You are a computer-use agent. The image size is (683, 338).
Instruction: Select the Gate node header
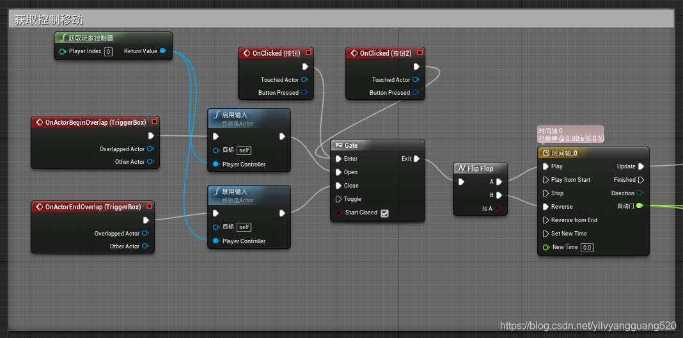coord(377,146)
